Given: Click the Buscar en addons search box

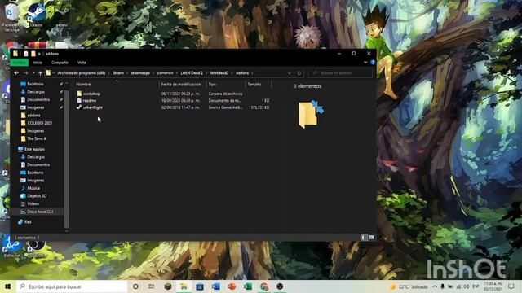Looking at the screenshot, I should pos(340,73).
